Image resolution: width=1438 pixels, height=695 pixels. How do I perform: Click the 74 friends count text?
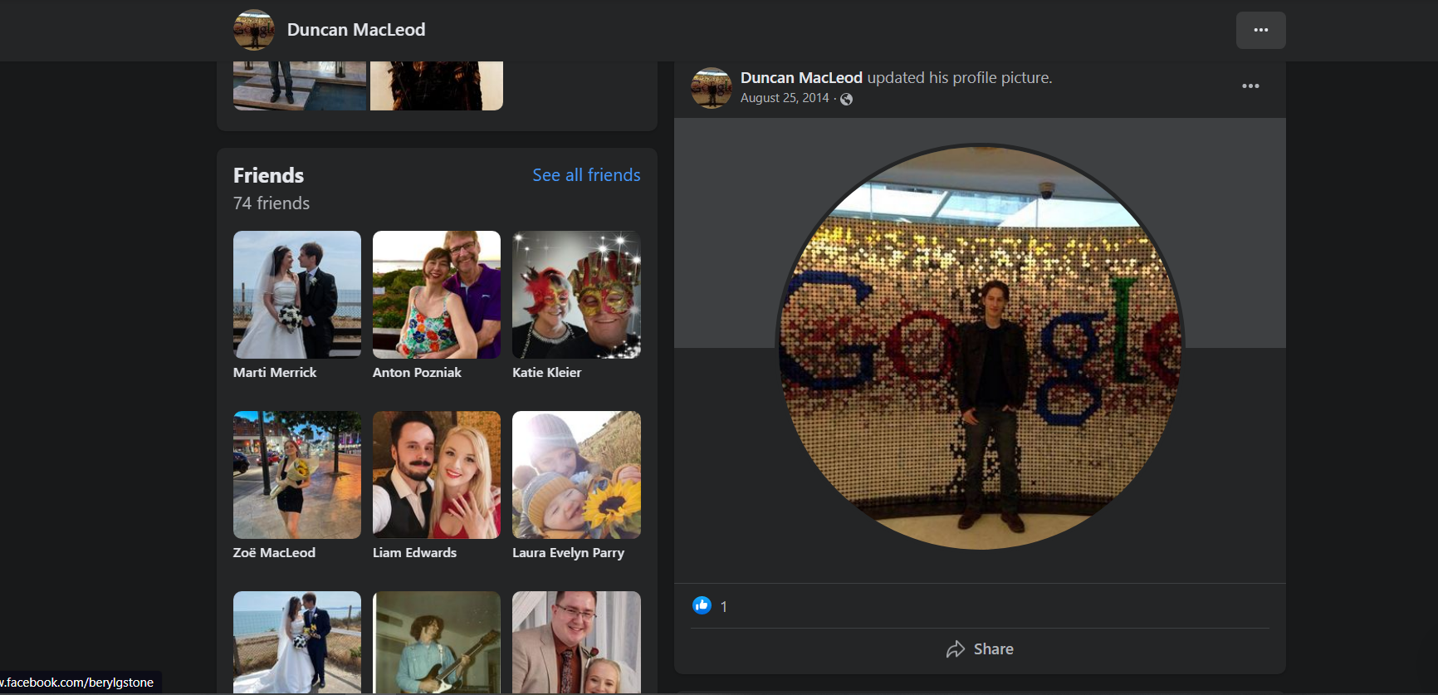tap(271, 203)
